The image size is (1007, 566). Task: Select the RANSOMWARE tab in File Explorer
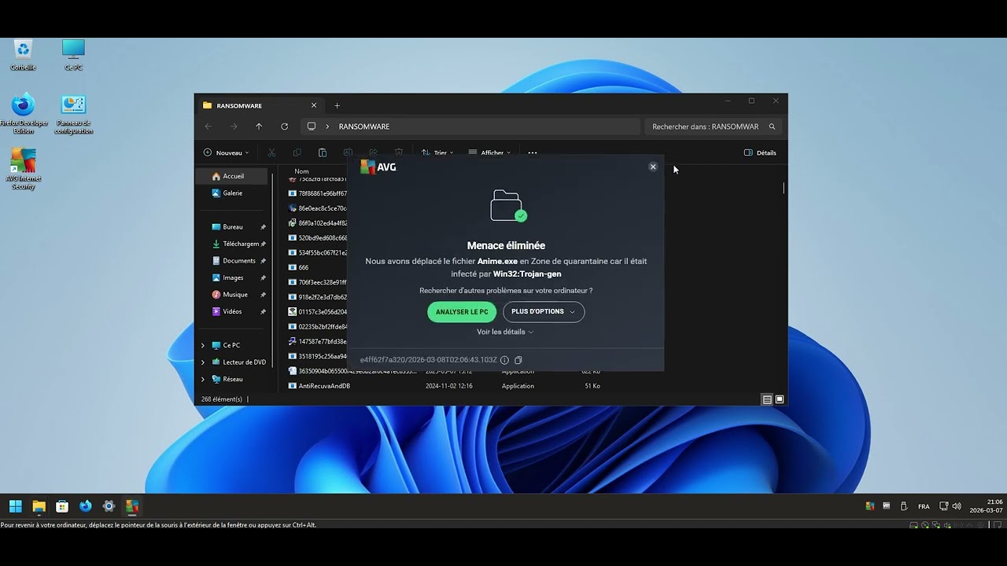tap(260, 105)
